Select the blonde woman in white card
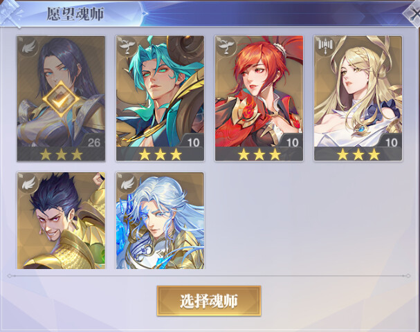This screenshot has width=420, height=332. (x=358, y=98)
